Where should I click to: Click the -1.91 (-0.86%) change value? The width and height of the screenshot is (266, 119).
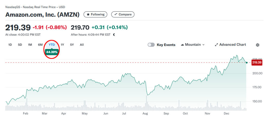50,27
